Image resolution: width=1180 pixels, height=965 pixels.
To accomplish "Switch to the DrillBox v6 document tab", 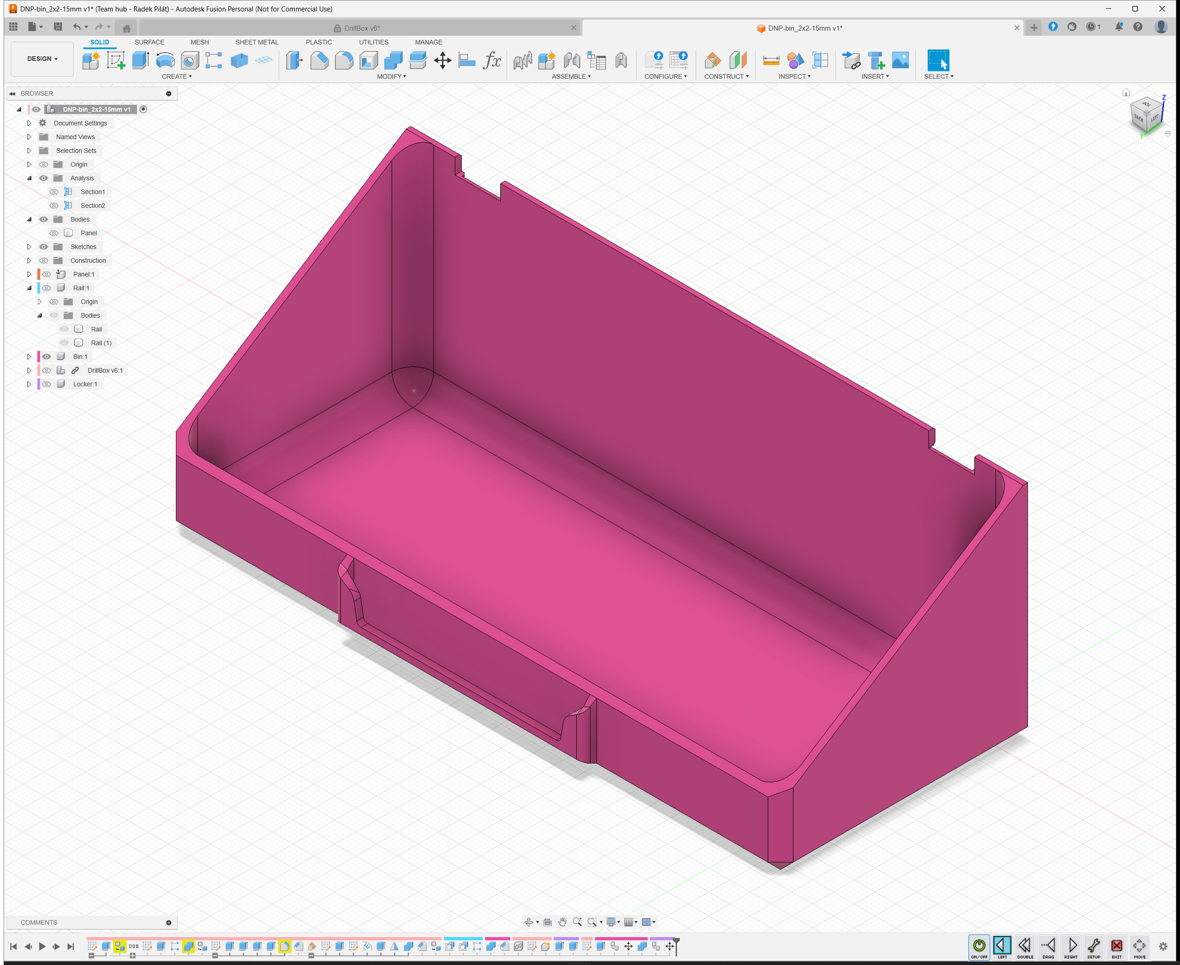I will click(x=359, y=28).
